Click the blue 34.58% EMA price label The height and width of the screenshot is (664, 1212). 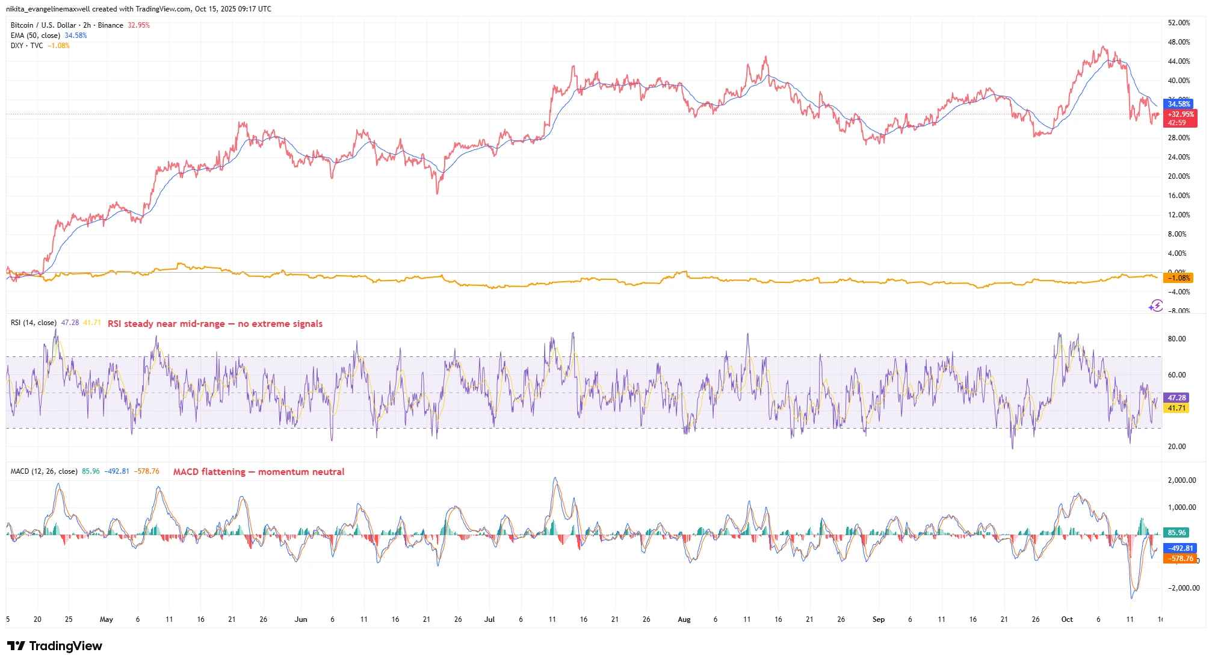1178,104
